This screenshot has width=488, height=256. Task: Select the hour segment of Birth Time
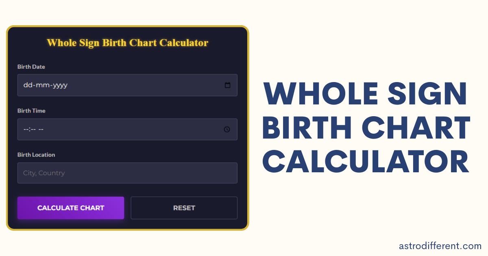(x=25, y=129)
